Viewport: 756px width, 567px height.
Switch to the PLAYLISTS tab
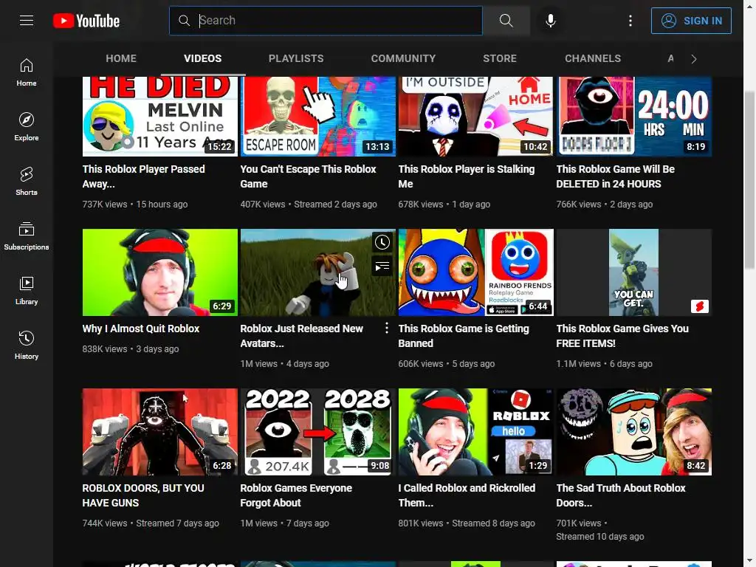(296, 58)
